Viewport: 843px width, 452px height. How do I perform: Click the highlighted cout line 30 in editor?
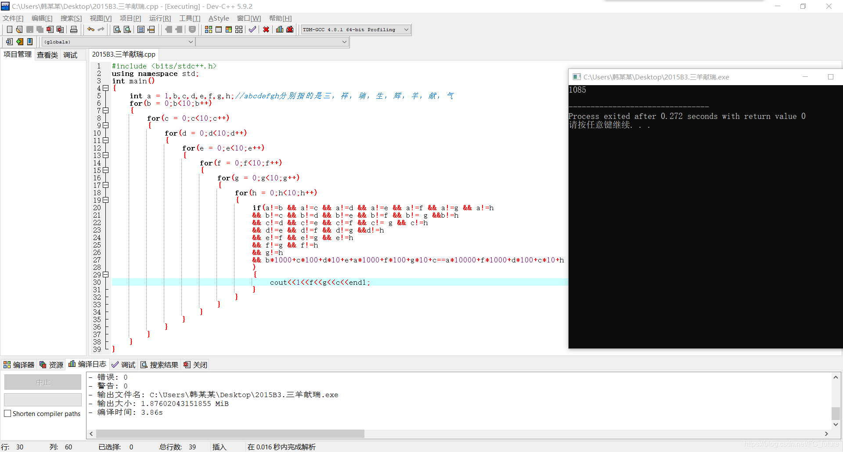coord(339,282)
